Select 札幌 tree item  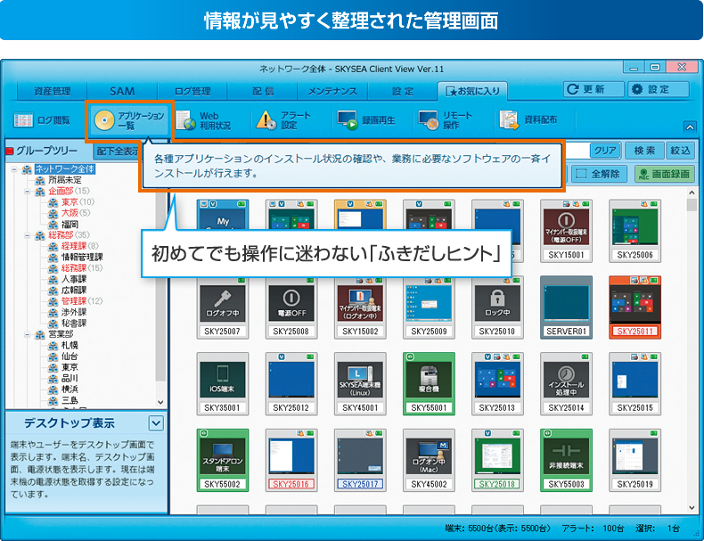point(70,345)
